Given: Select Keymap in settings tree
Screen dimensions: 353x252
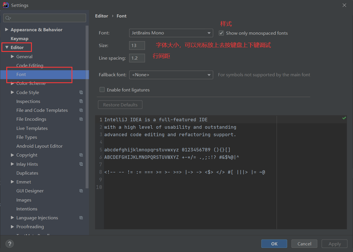Looking at the screenshot, I should point(20,38).
